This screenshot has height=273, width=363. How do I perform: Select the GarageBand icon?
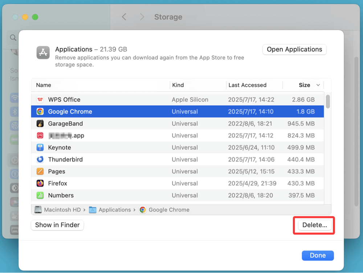click(40, 123)
